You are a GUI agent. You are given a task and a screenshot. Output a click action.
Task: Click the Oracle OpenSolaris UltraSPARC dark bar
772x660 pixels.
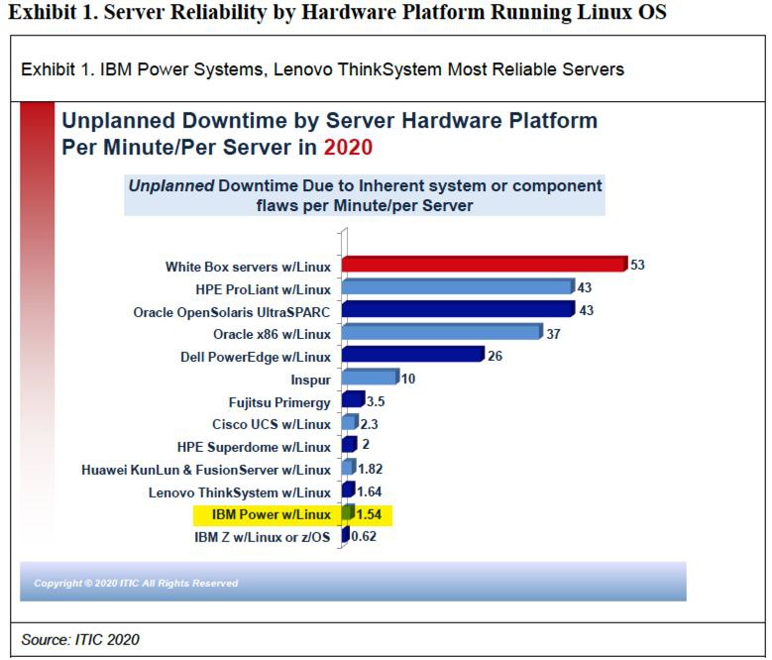click(x=458, y=309)
